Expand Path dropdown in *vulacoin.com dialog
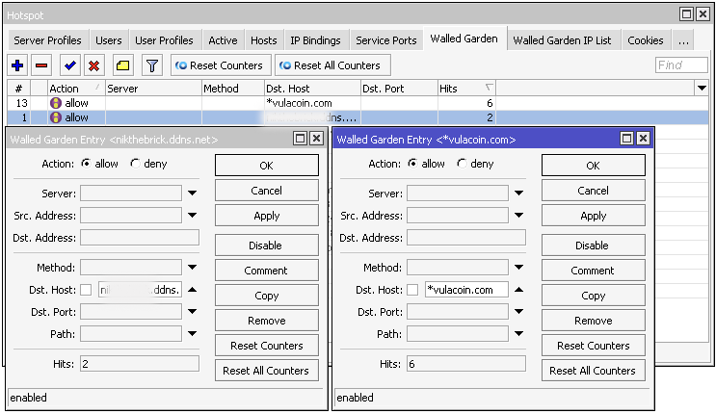 coord(518,335)
